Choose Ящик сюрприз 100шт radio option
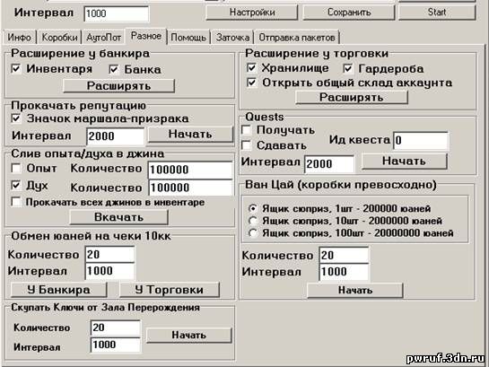 (x=253, y=233)
